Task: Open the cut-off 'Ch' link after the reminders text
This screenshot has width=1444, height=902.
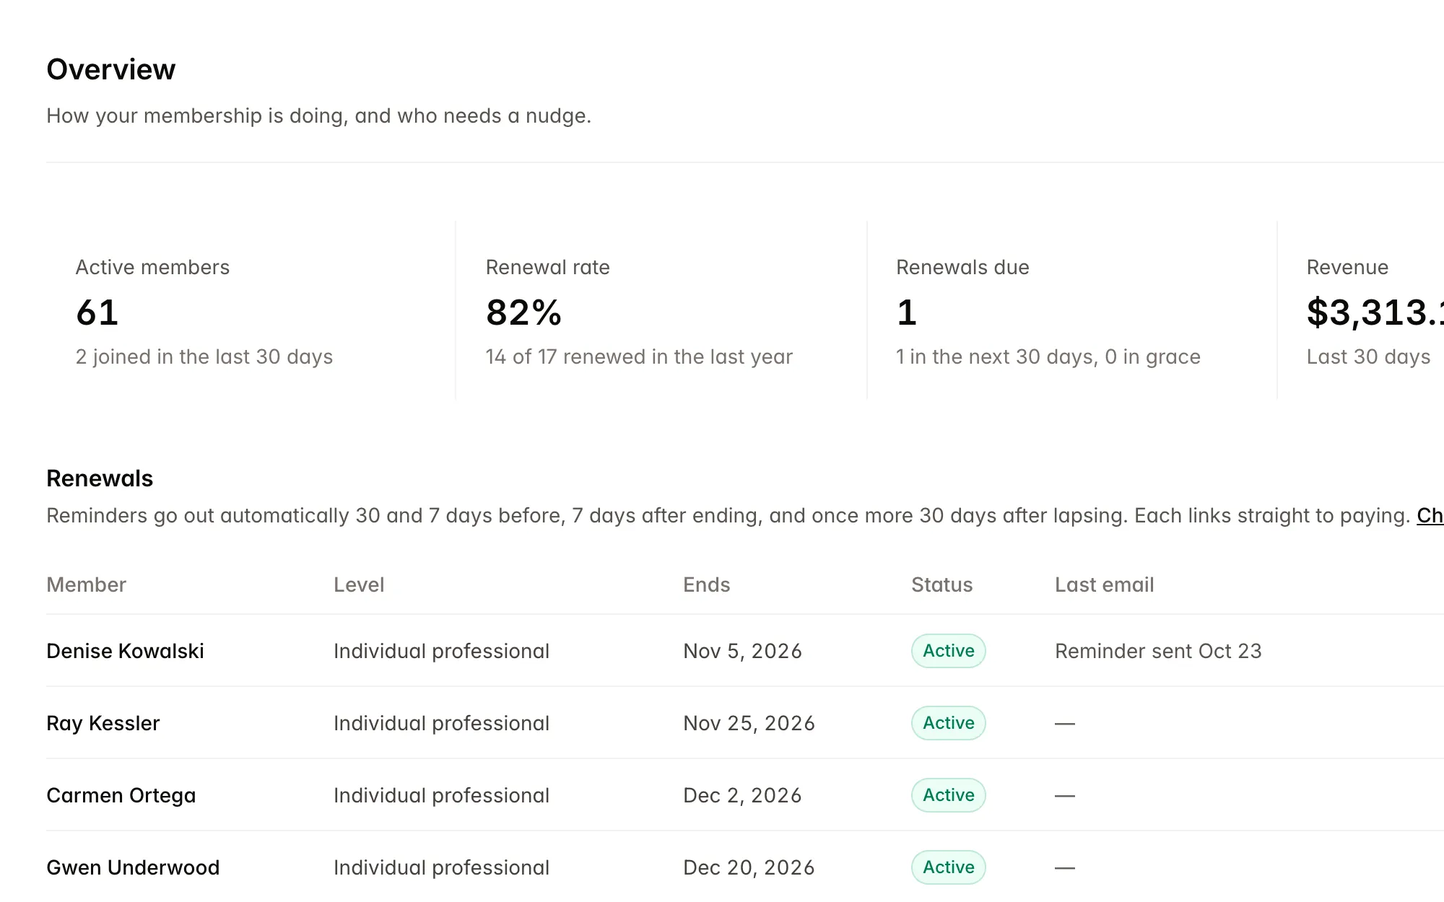Action: [1430, 516]
